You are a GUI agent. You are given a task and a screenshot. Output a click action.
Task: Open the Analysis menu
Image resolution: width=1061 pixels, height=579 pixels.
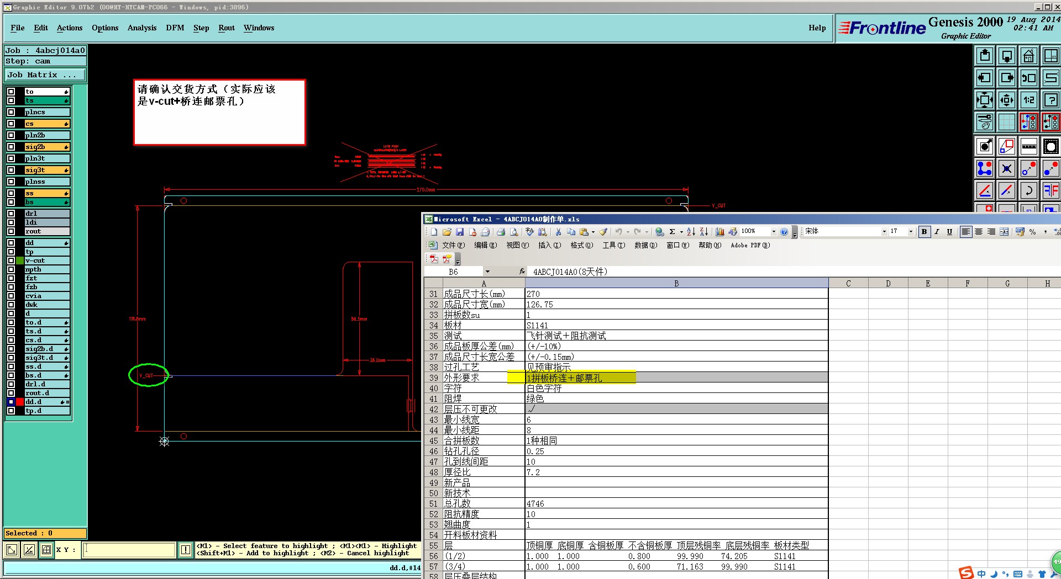tap(141, 28)
